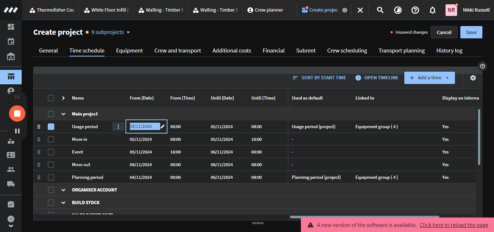Open the dashboard icon in sidebar

point(11,27)
